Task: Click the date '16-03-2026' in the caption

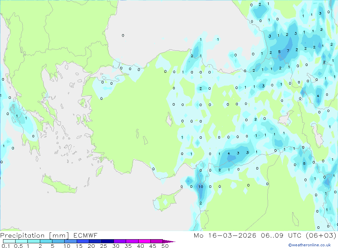Action: [x=232, y=235]
